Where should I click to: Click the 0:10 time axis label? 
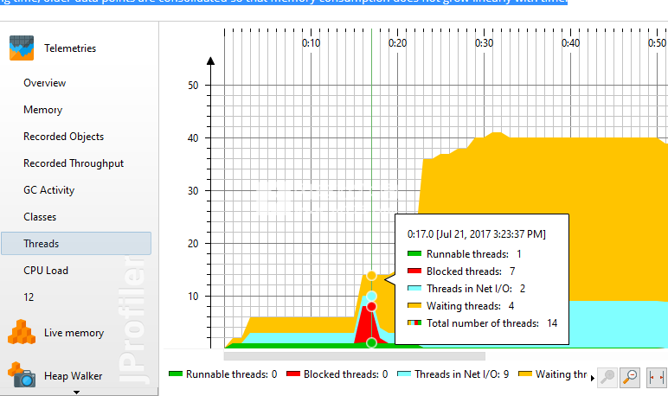(311, 43)
